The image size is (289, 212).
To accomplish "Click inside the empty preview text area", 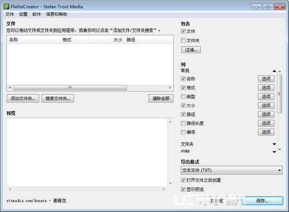I will click(x=87, y=152).
